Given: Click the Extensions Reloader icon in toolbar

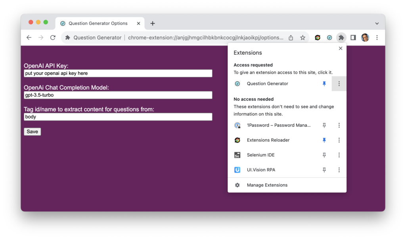Looking at the screenshot, I should (x=318, y=38).
